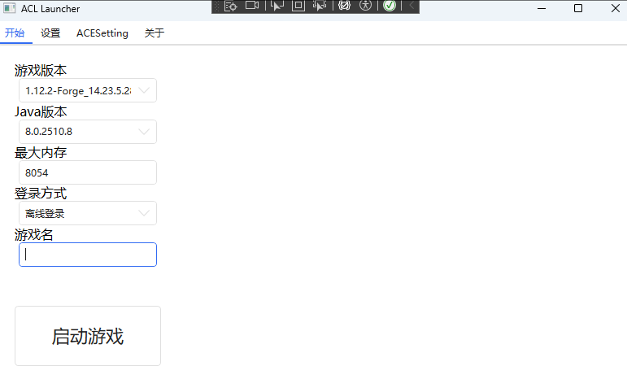Screen dimensions: 627x392
Task: Go to the ACESetting tab
Action: coord(102,33)
